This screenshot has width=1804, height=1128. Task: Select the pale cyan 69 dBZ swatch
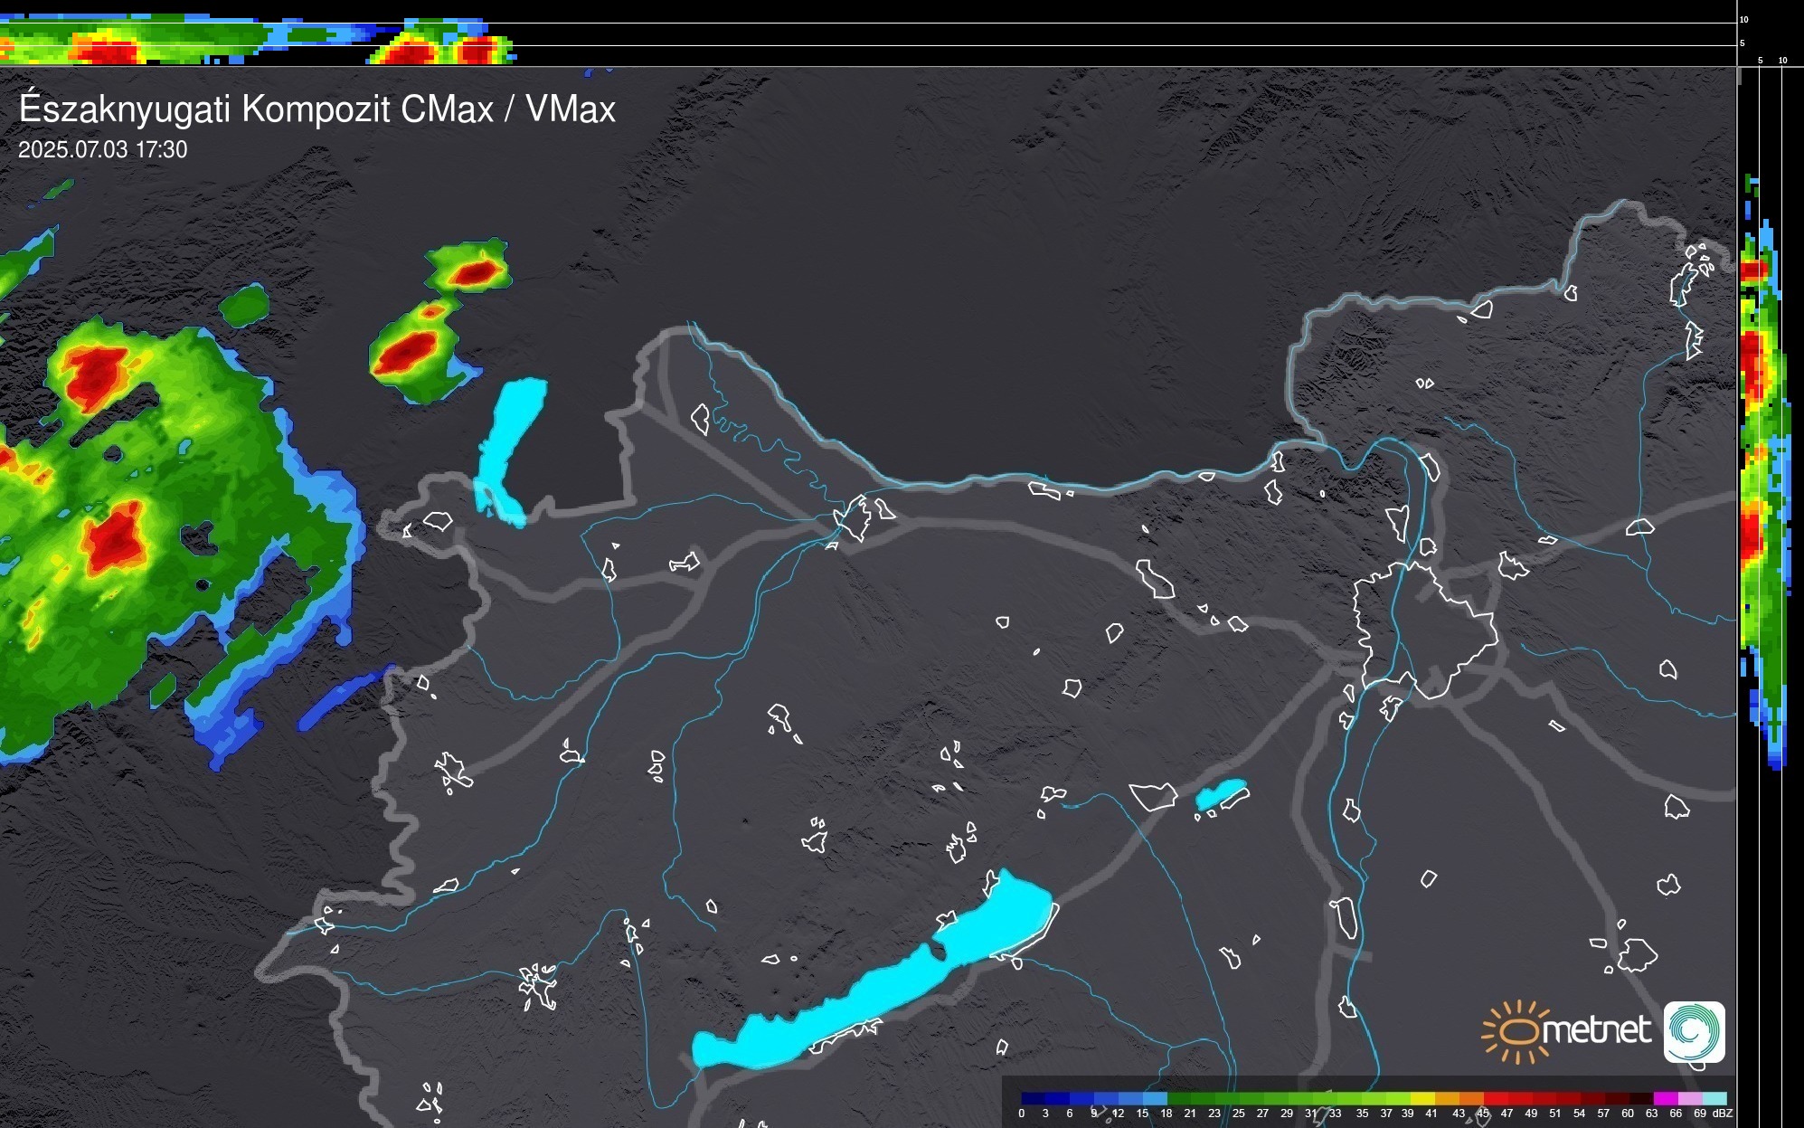point(1714,1098)
